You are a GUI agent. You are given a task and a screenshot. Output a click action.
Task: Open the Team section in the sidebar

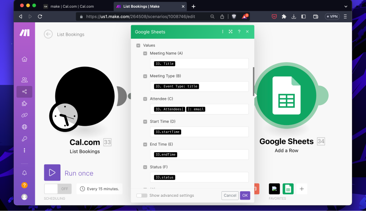pos(24,79)
